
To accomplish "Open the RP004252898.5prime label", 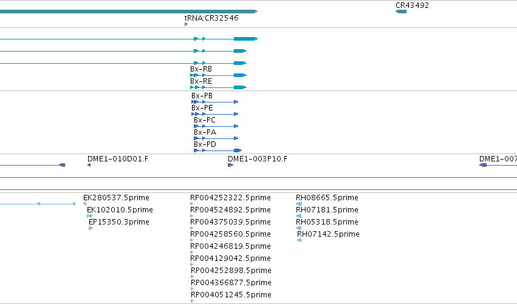I will [x=231, y=271].
